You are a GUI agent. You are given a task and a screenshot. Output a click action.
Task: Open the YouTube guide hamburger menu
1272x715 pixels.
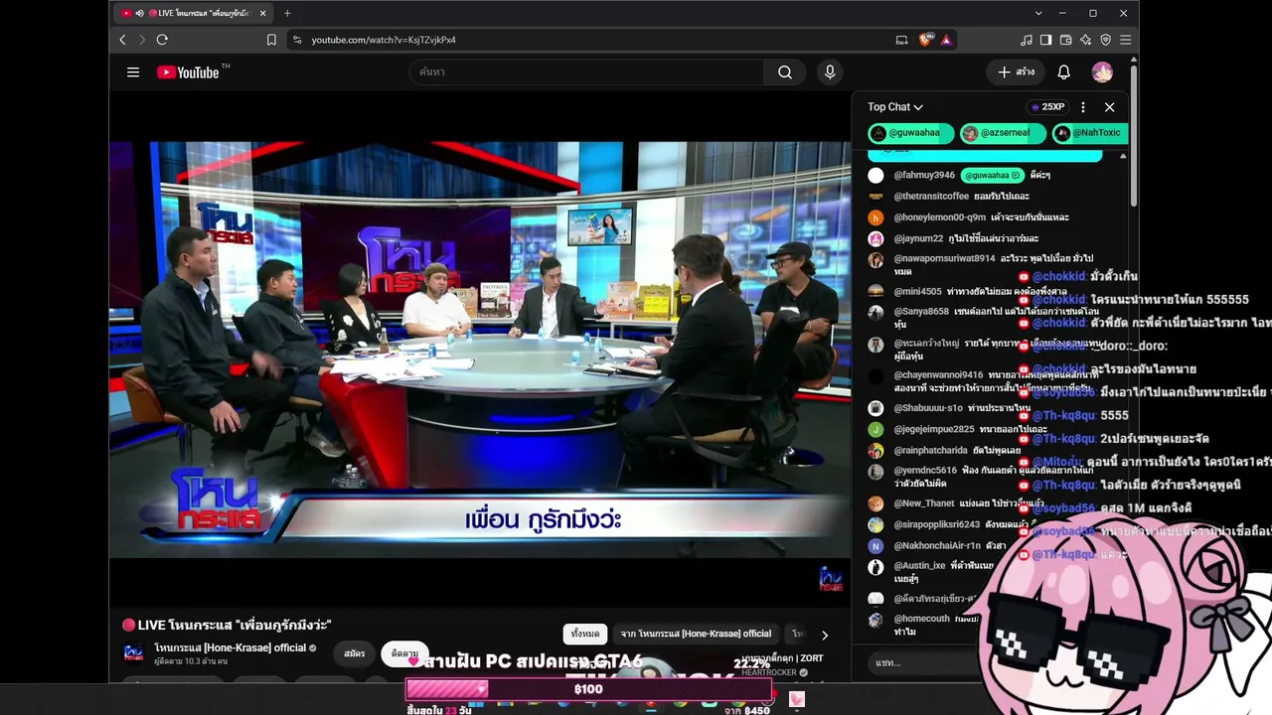click(133, 71)
